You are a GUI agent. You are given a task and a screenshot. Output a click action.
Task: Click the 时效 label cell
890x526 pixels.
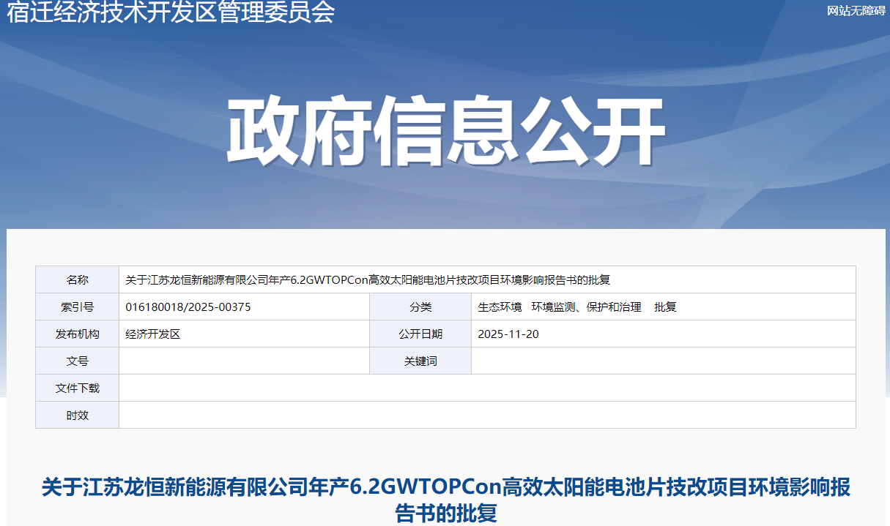click(77, 416)
